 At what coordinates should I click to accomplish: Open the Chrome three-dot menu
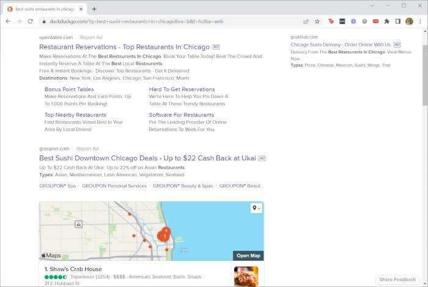[x=421, y=21]
